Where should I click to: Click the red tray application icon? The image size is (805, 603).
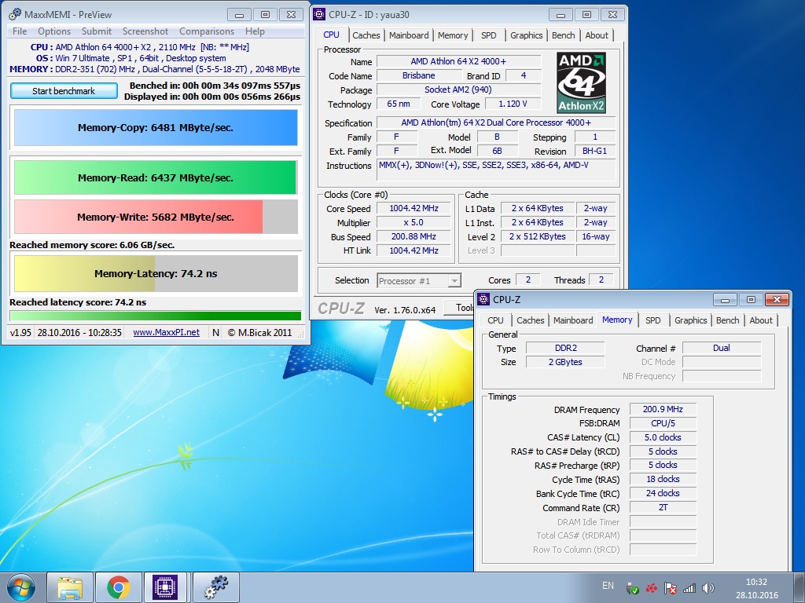click(x=652, y=588)
